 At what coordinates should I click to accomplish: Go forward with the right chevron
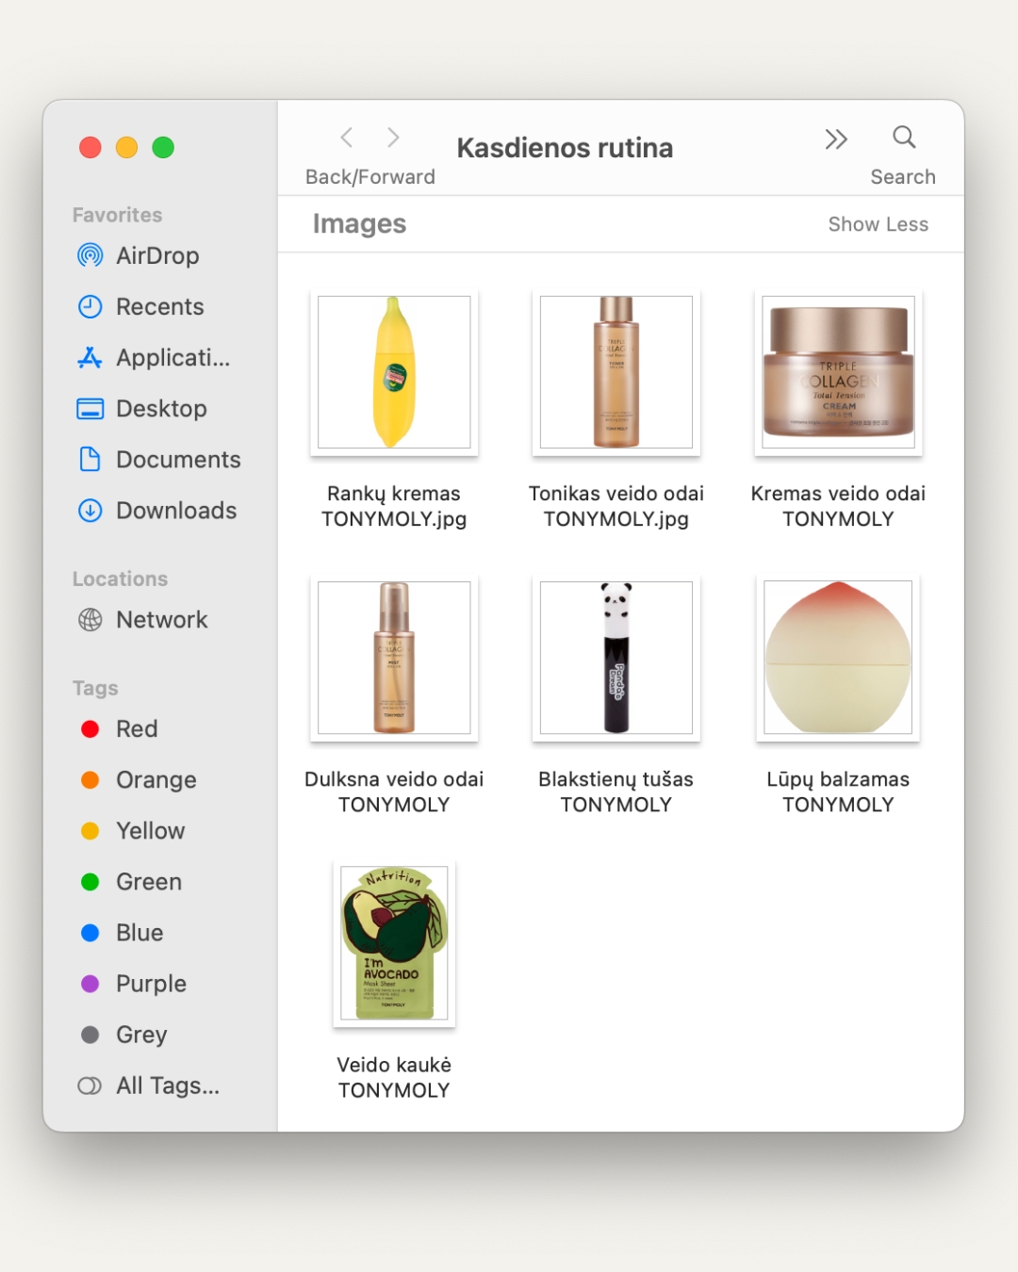coord(393,138)
